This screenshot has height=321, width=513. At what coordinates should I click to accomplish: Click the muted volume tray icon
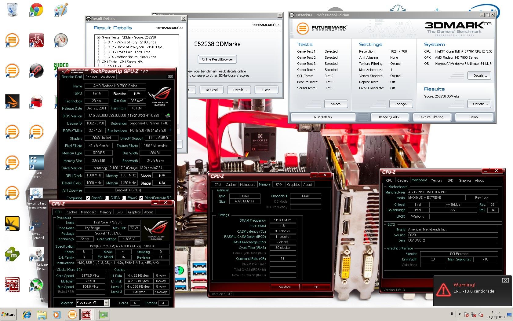481,314
